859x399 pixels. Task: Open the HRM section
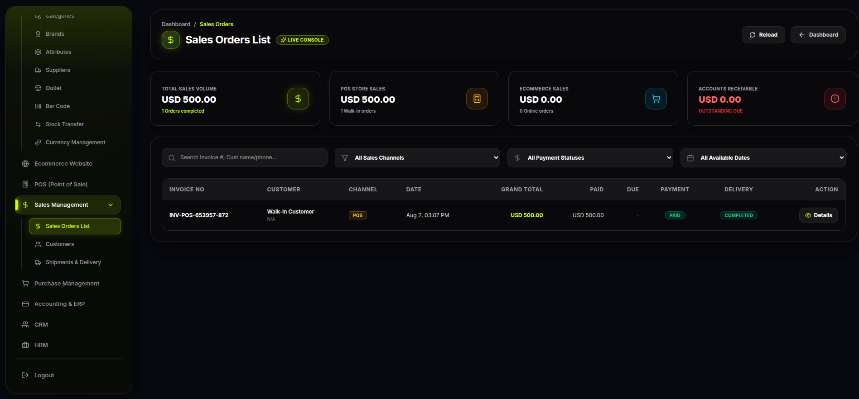click(x=68, y=345)
